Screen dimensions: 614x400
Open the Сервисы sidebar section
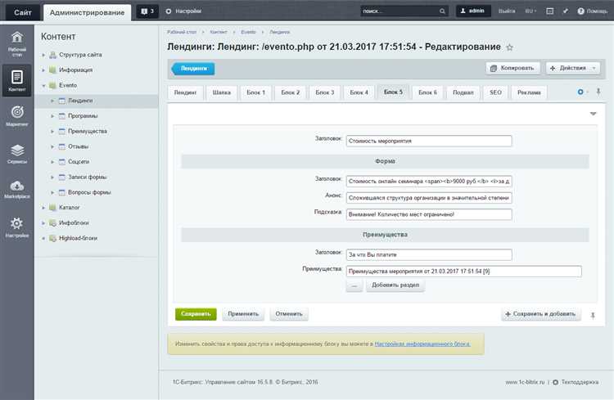click(17, 154)
